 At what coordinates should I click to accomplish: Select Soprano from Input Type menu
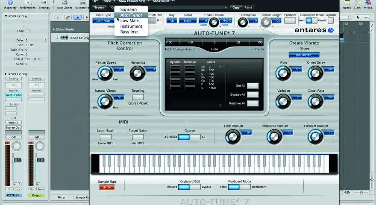(x=131, y=9)
